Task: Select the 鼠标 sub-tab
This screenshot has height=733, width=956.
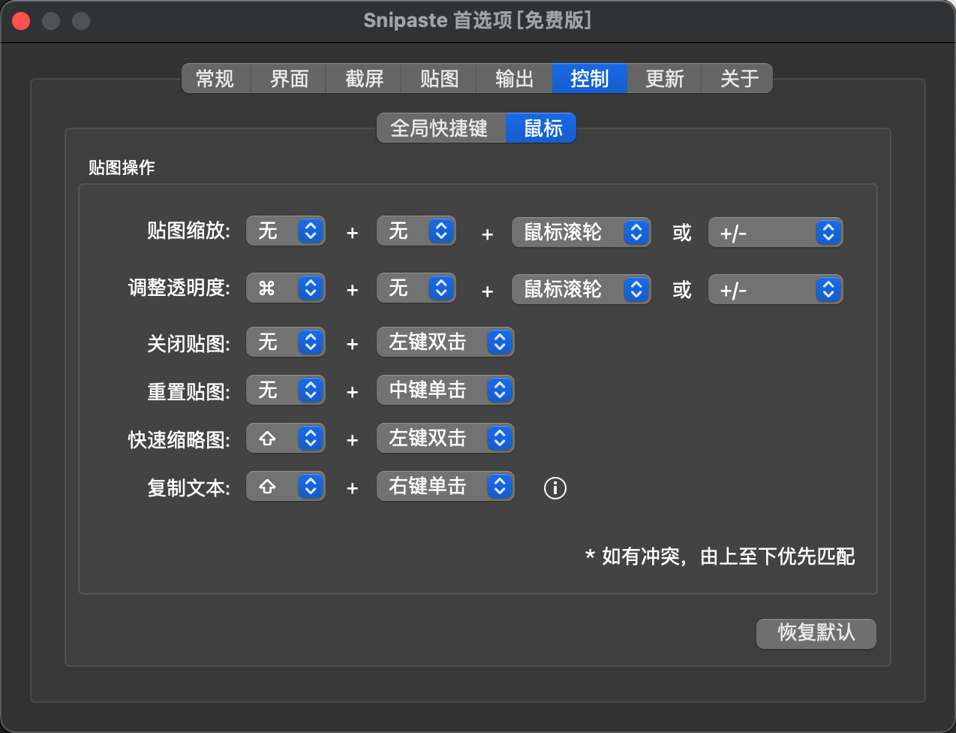Action: [541, 128]
